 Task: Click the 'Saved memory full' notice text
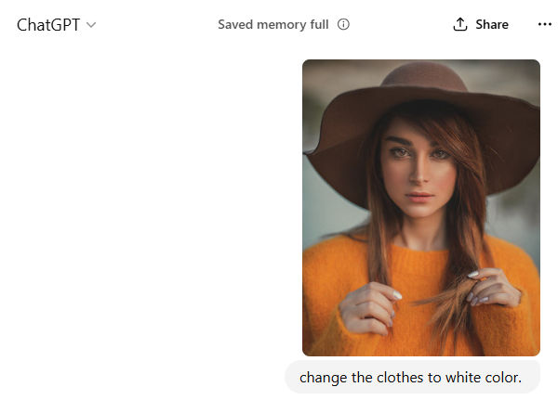pyautogui.click(x=273, y=25)
